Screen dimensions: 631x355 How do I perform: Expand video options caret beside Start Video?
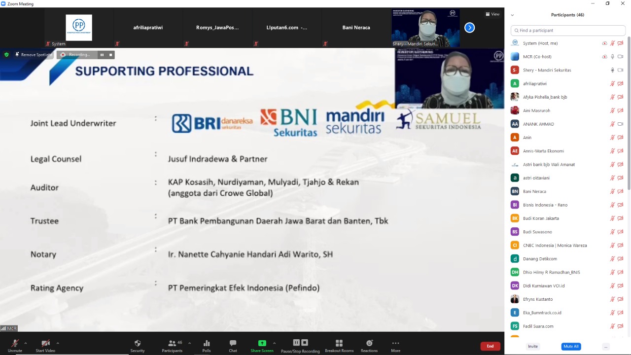pos(58,343)
